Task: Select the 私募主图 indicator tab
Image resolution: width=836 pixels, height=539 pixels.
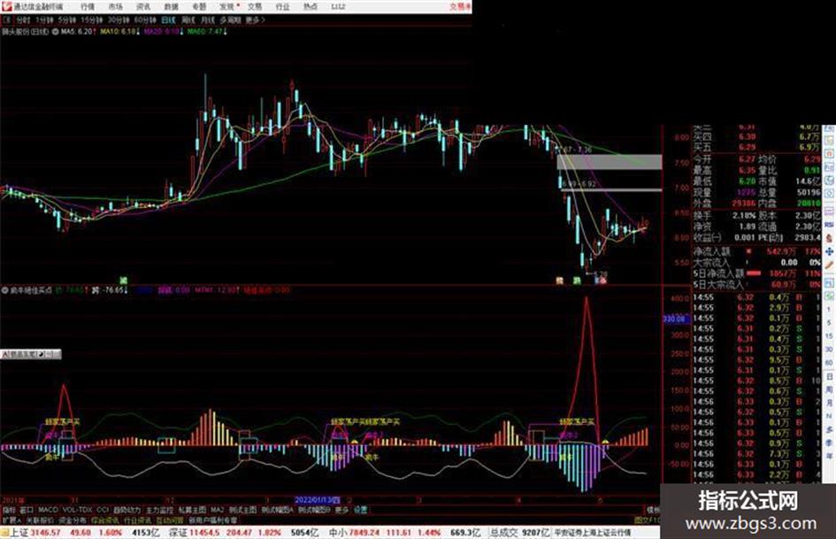Action: [192, 510]
